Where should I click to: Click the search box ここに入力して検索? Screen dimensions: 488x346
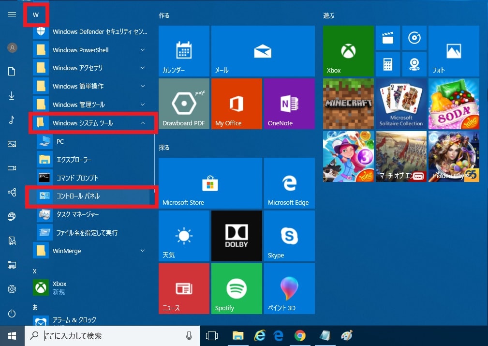point(112,336)
